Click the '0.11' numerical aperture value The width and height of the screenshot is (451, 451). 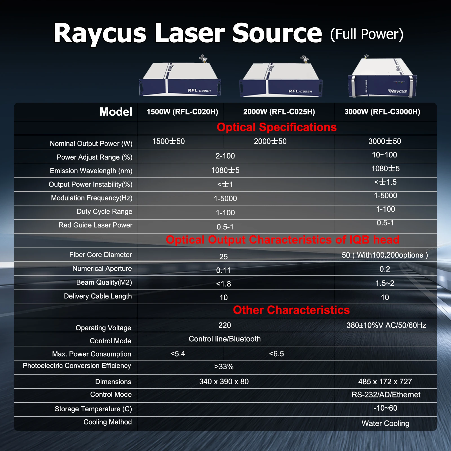click(223, 270)
